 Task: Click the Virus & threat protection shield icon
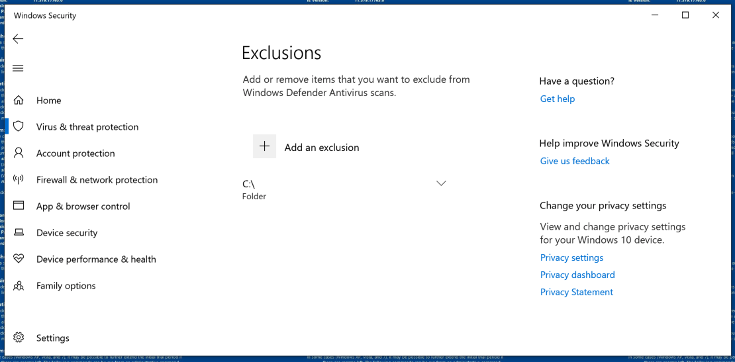tap(19, 126)
